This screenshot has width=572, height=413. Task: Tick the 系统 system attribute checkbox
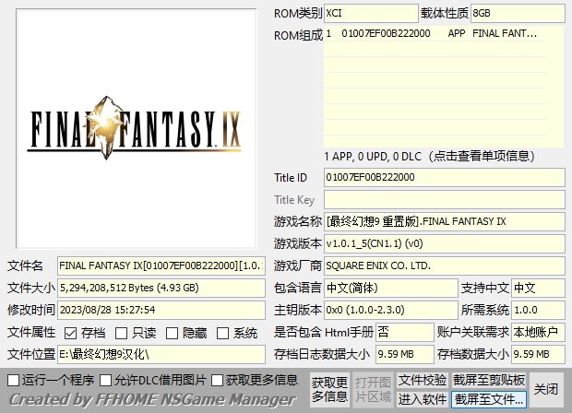(x=222, y=333)
